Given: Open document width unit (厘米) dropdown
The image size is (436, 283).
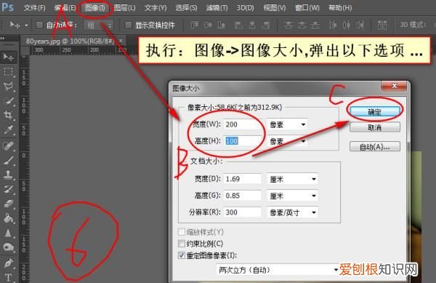Looking at the screenshot, I should pos(293,179).
